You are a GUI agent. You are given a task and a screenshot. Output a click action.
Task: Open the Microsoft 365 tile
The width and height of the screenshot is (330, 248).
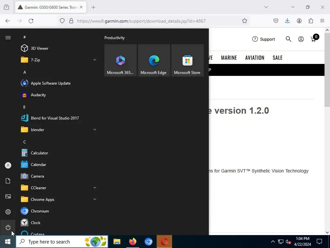pos(121,60)
